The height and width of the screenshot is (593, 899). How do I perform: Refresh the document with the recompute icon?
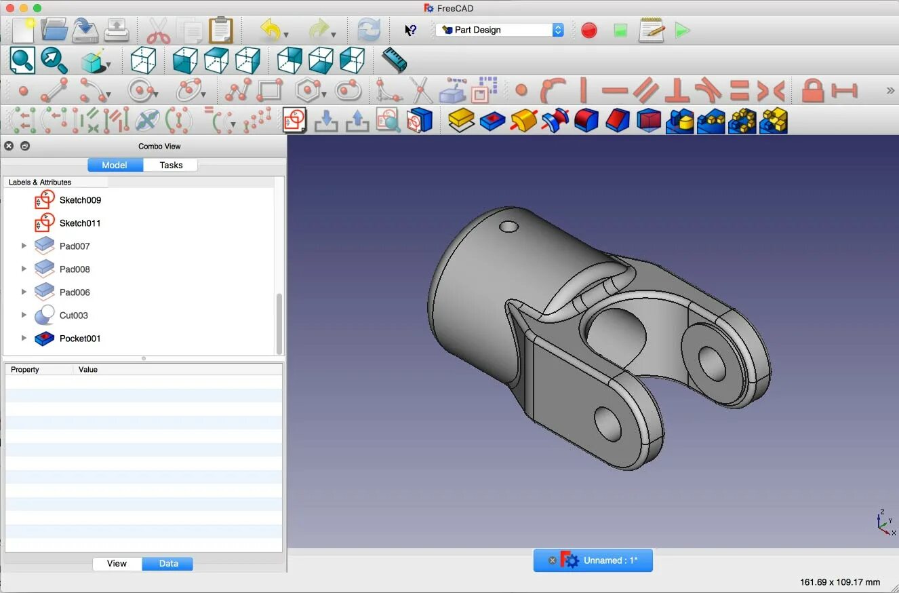369,31
